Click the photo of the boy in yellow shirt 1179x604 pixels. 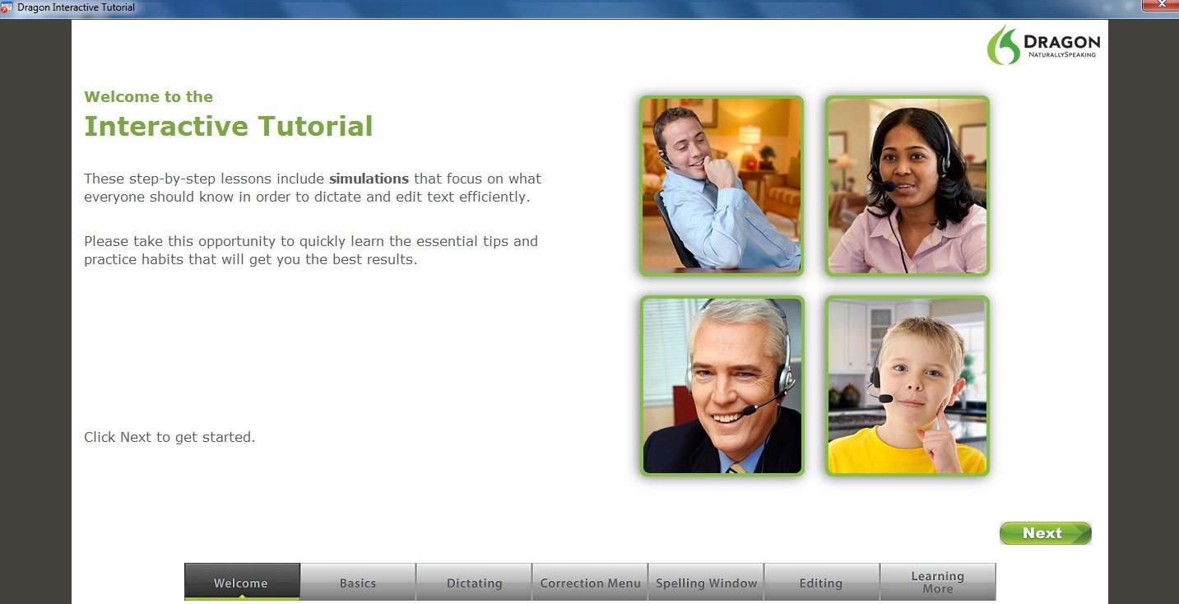(x=906, y=386)
